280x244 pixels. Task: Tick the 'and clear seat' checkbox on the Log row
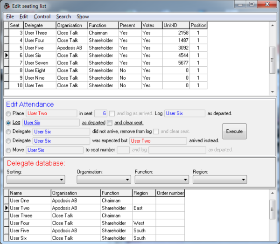click(110, 123)
